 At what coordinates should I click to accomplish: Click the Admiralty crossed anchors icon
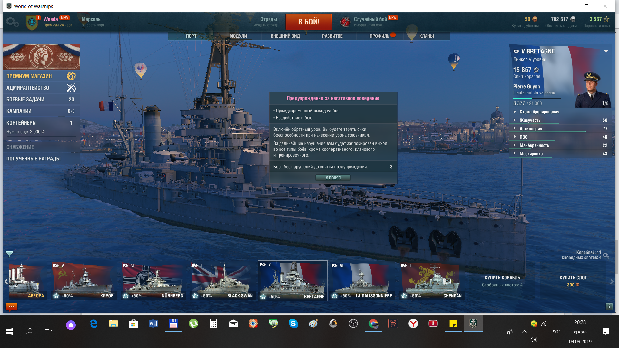tap(71, 88)
